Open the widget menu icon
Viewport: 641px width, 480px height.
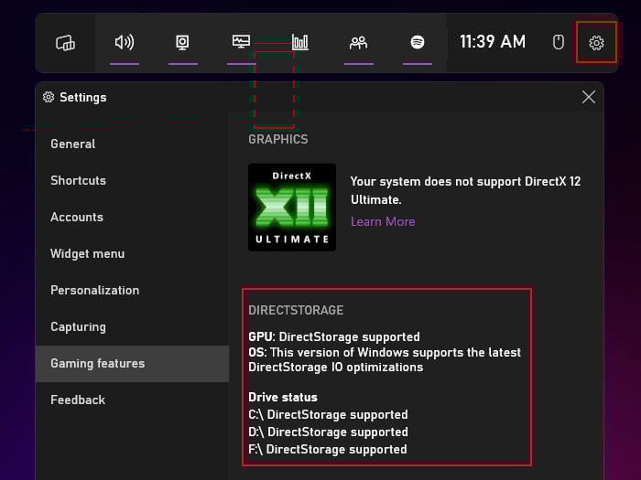65,42
